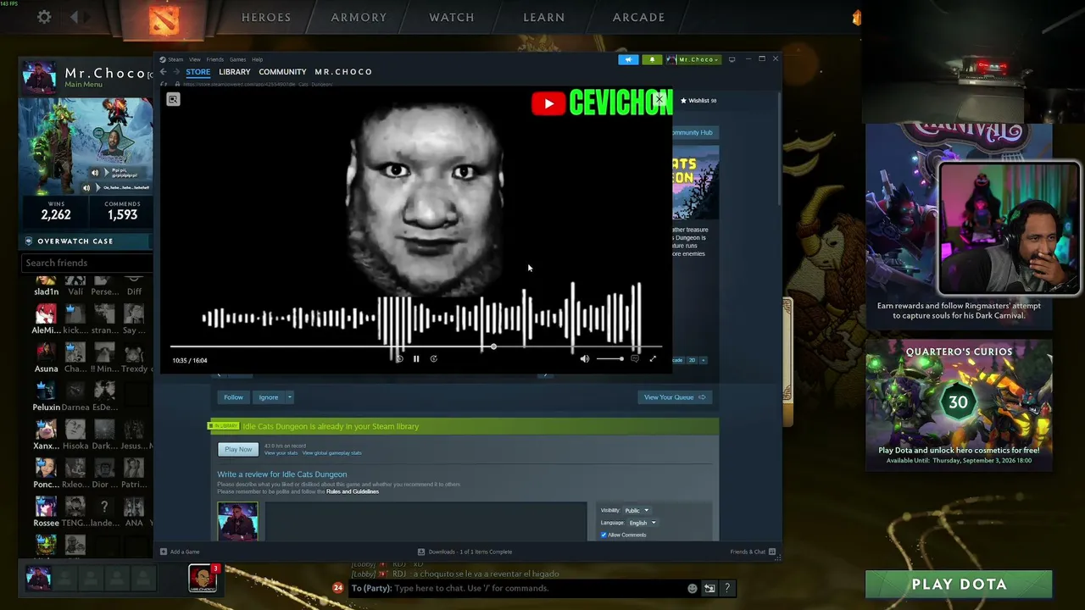The image size is (1085, 610).
Task: Seek on the video progress bar
Action: coord(416,347)
